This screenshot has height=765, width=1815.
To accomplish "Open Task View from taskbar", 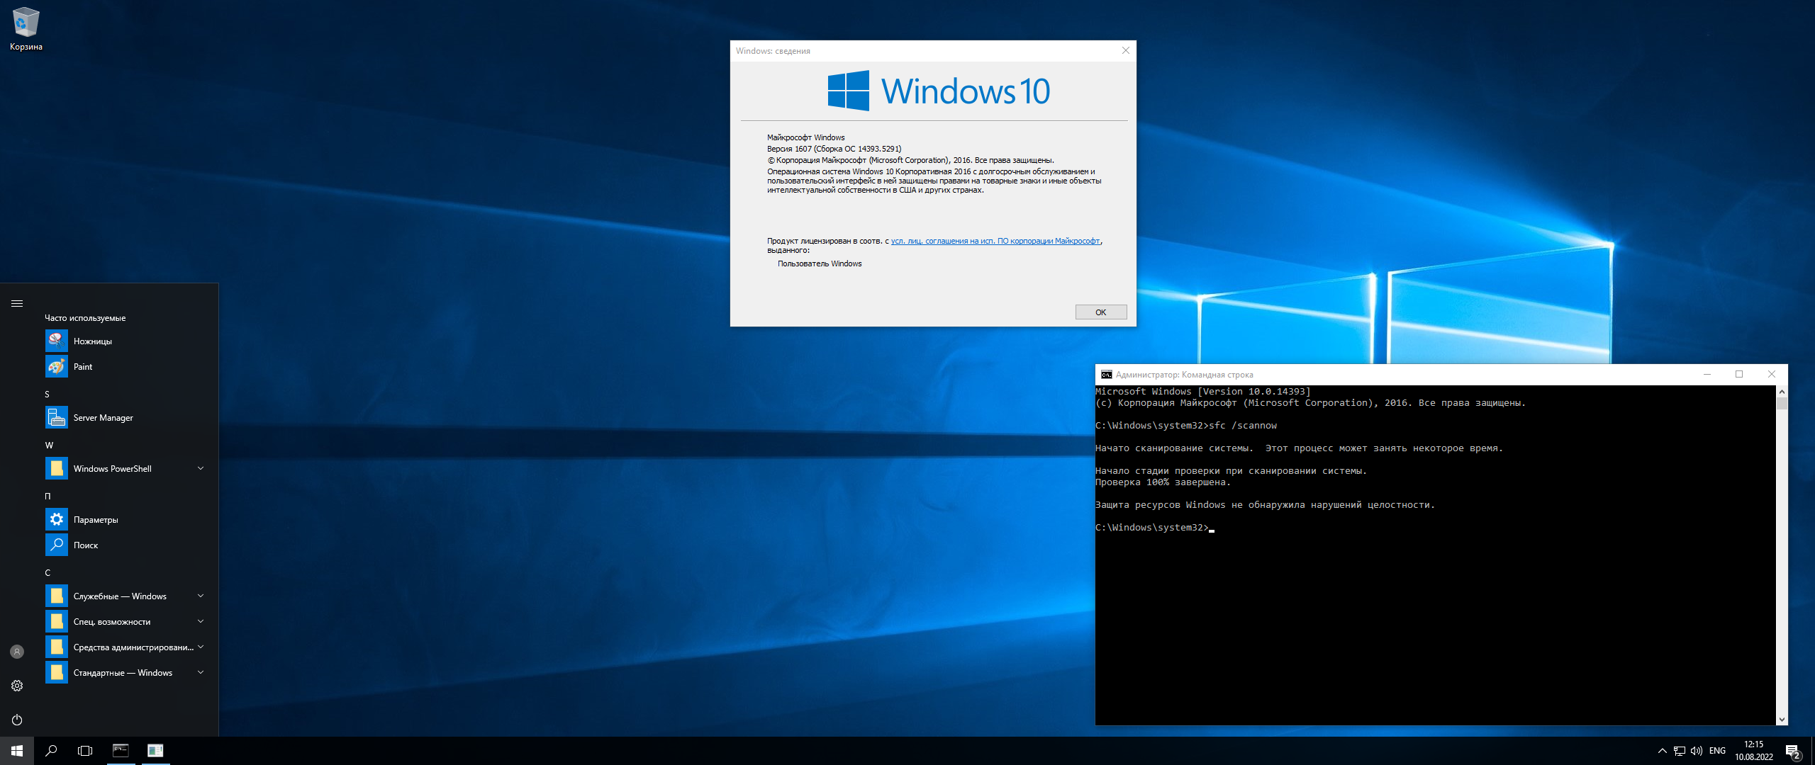I will coord(85,751).
